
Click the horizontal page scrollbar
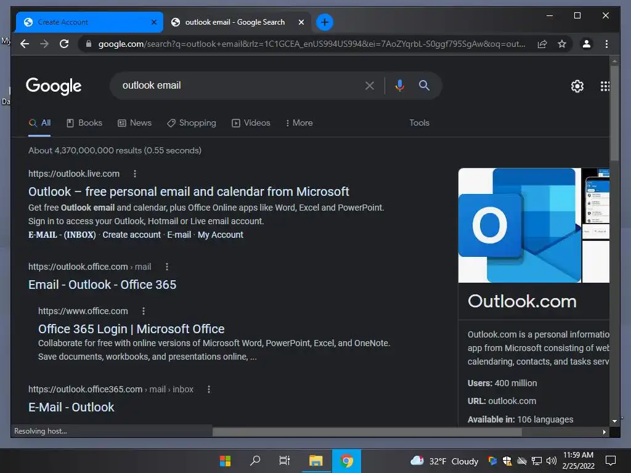[x=367, y=432]
